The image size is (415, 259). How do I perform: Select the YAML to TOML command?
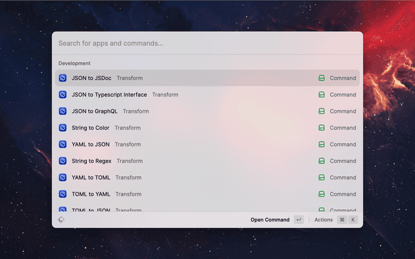[195, 177]
